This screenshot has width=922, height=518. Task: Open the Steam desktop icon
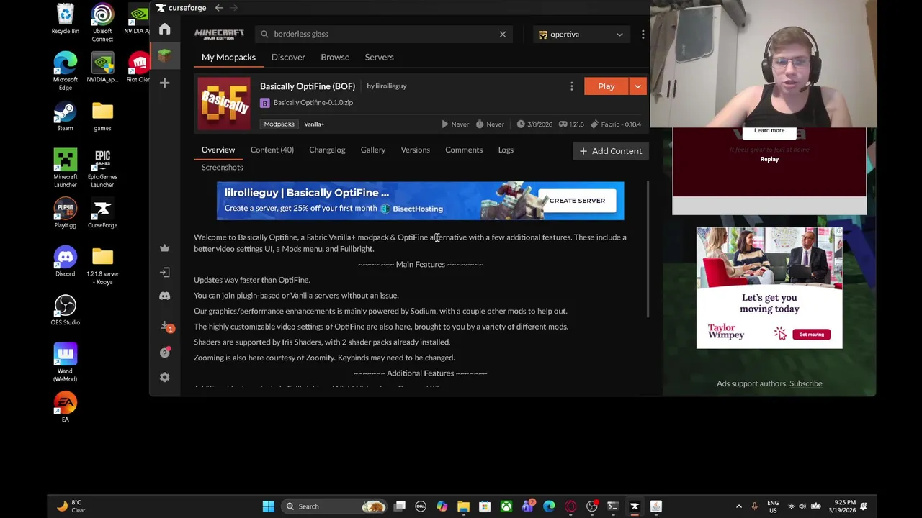coord(65,117)
